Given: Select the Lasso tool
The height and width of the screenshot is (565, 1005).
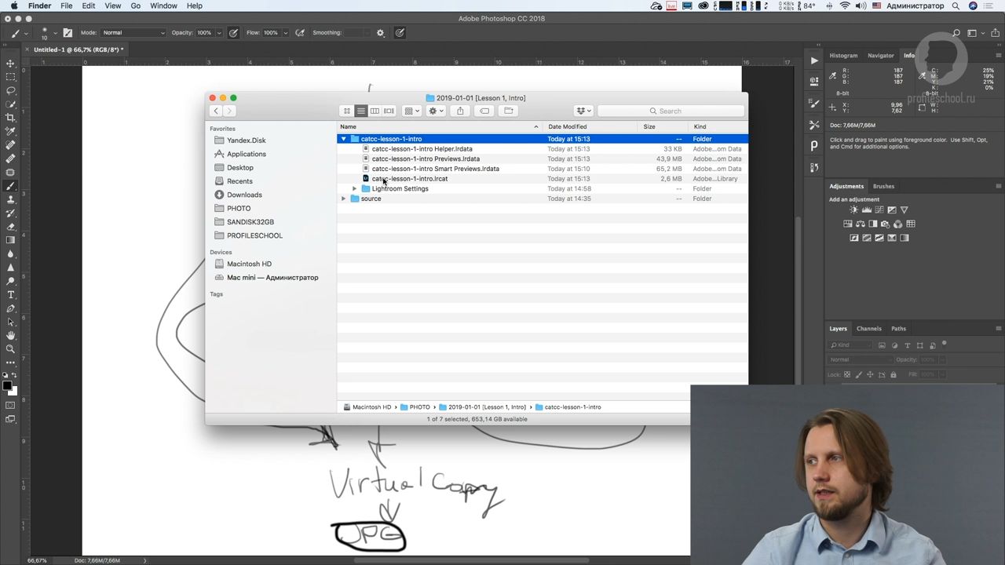Looking at the screenshot, I should coord(10,90).
